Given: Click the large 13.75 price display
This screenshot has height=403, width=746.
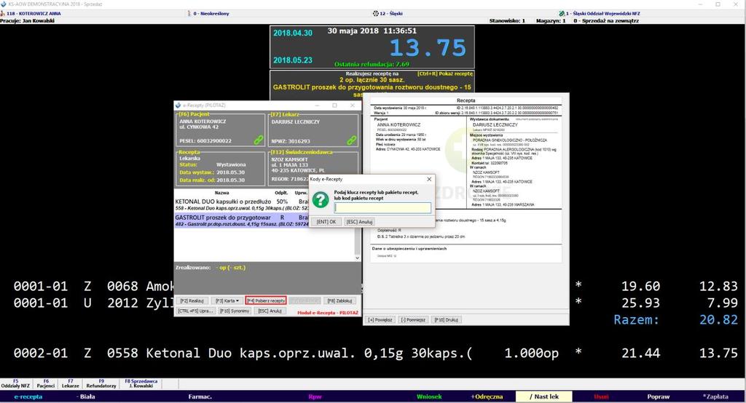Looking at the screenshot, I should 428,48.
